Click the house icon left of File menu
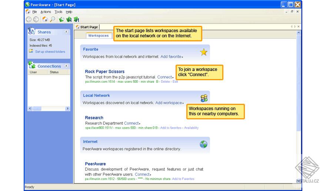Viewport: 326px width, 191px height. pyautogui.click(x=28, y=11)
